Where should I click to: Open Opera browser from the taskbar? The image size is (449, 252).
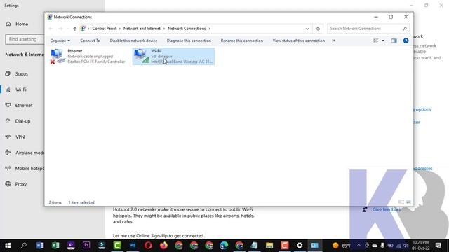148,246
